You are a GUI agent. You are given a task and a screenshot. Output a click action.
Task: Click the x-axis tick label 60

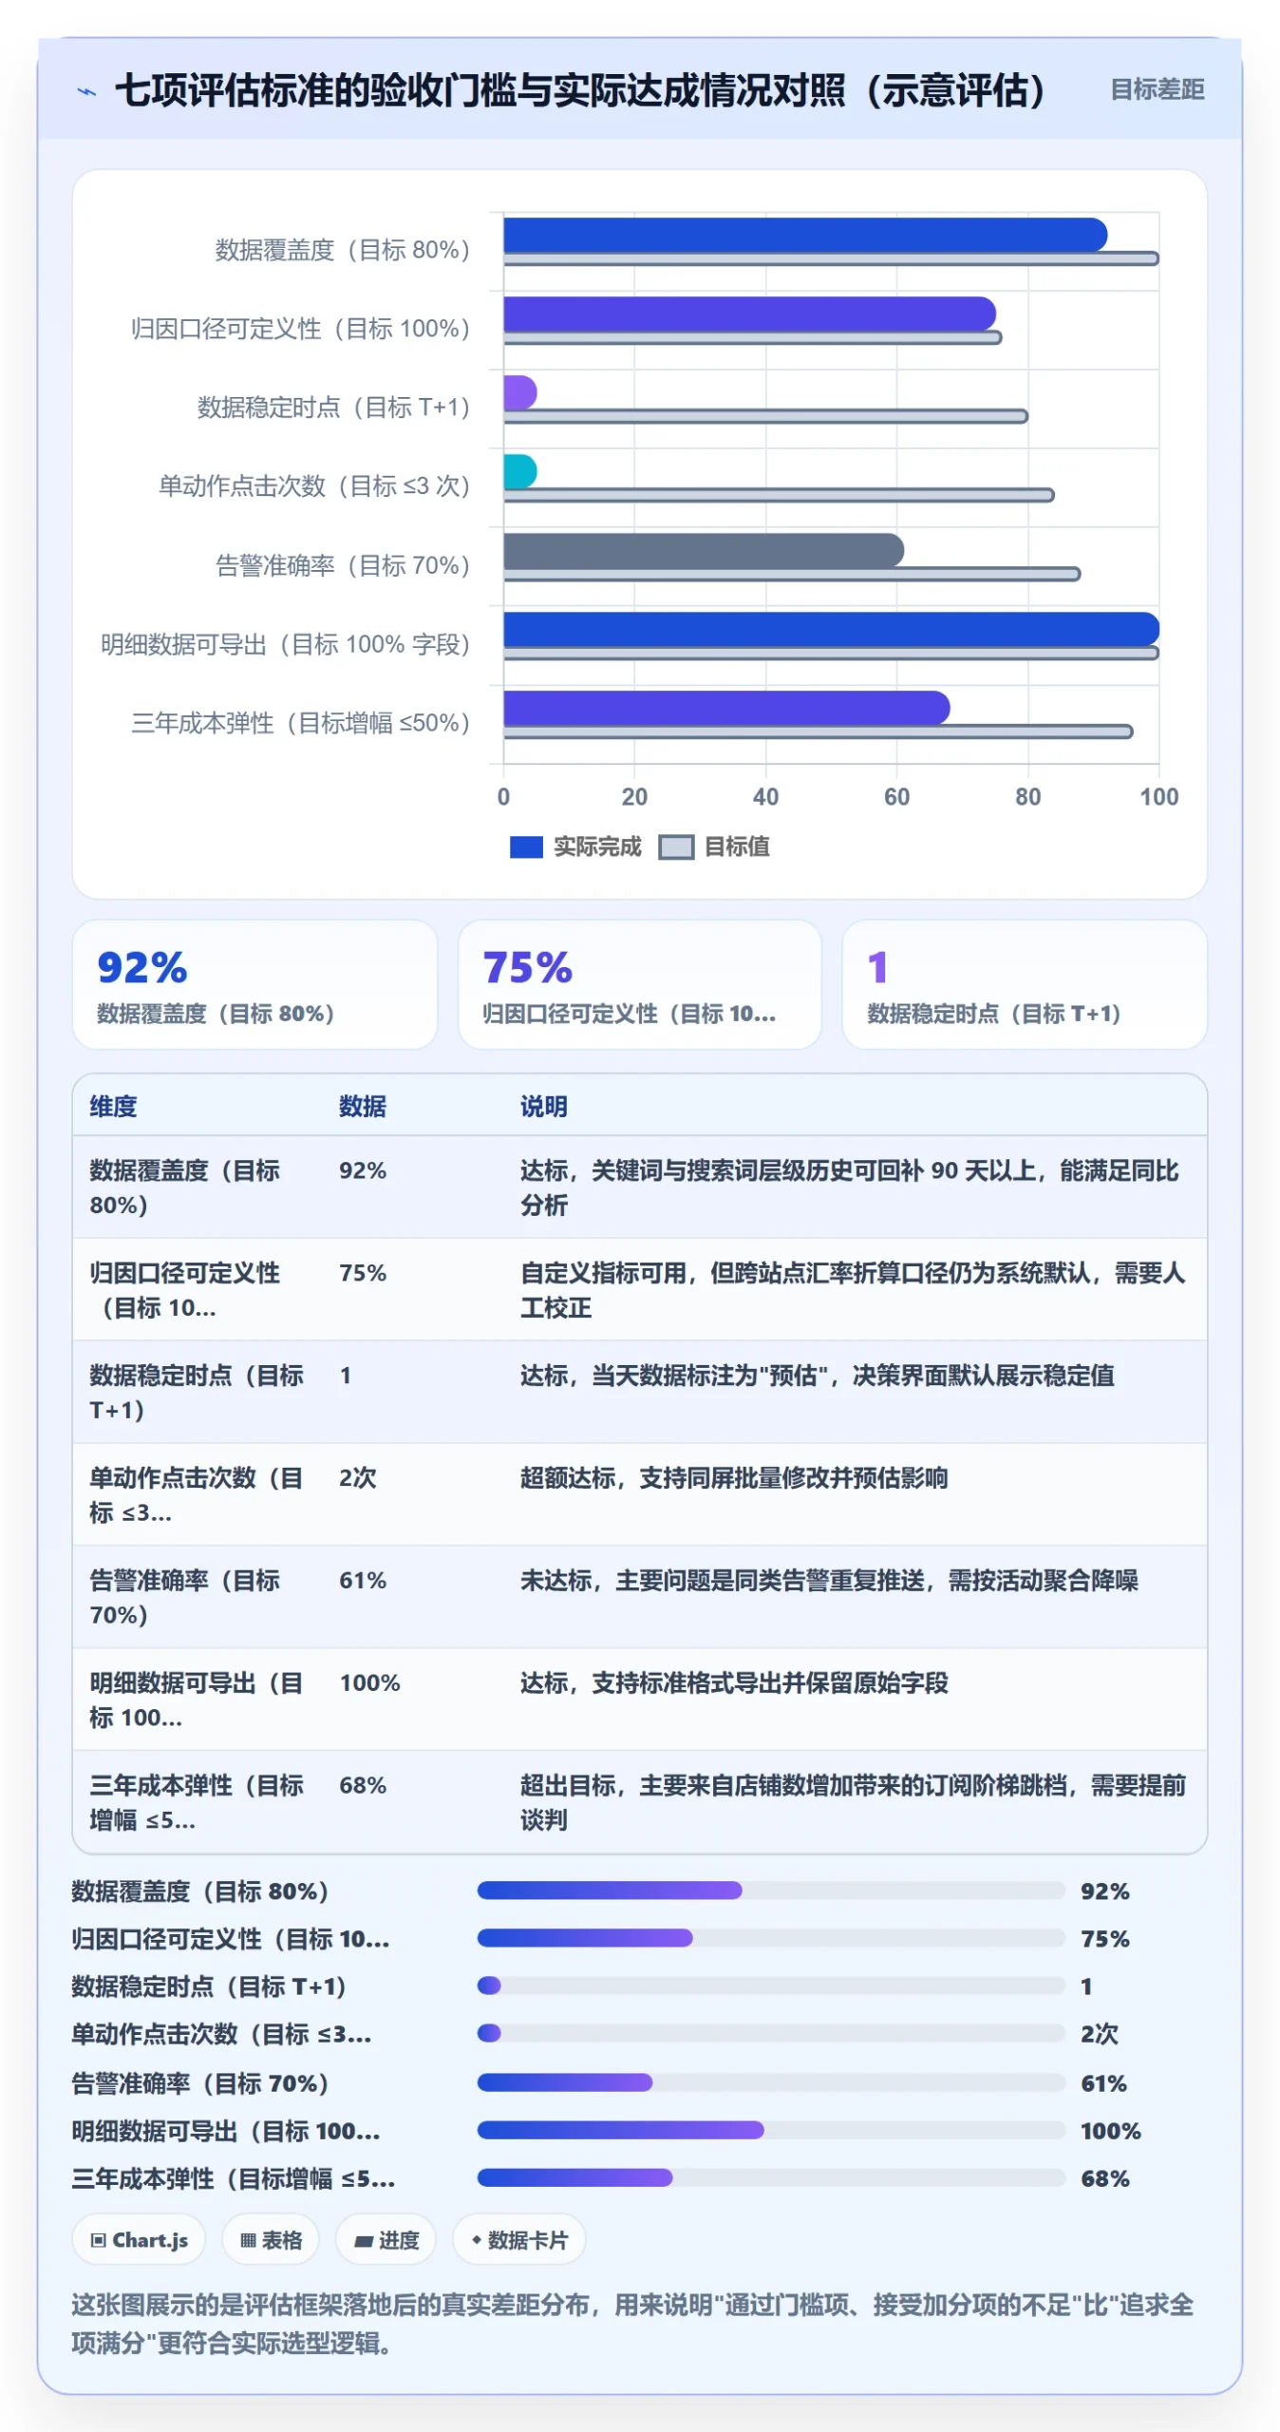tap(896, 797)
